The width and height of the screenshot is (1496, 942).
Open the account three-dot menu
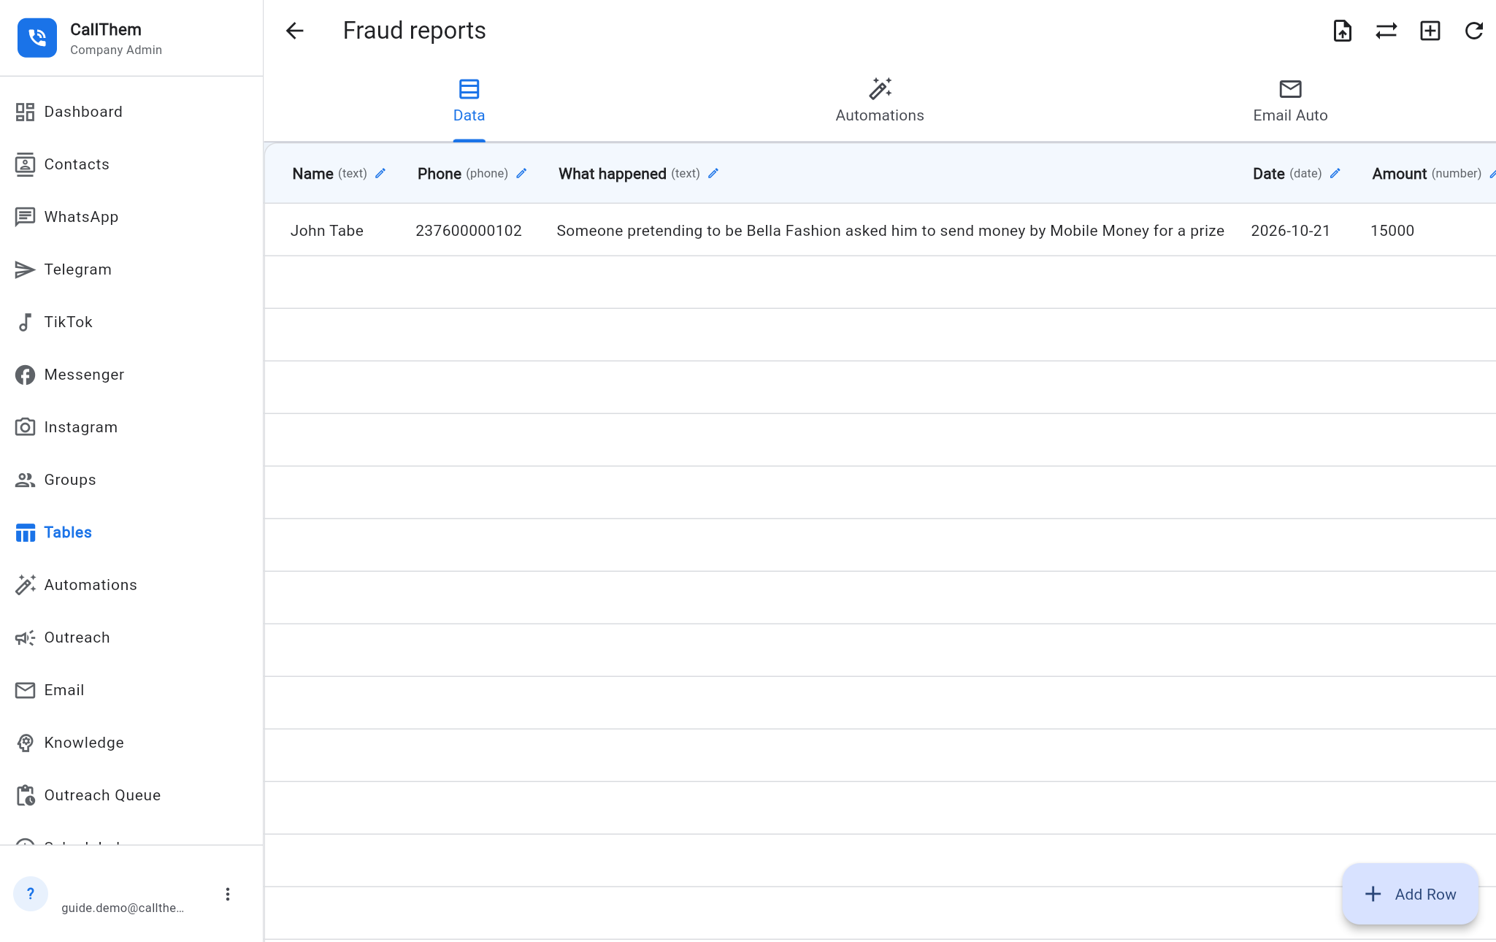click(x=228, y=895)
